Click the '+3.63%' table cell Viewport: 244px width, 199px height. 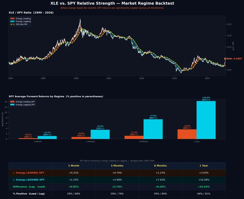click(204, 173)
